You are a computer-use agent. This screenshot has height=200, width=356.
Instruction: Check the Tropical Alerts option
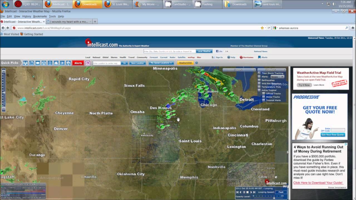coord(264,100)
